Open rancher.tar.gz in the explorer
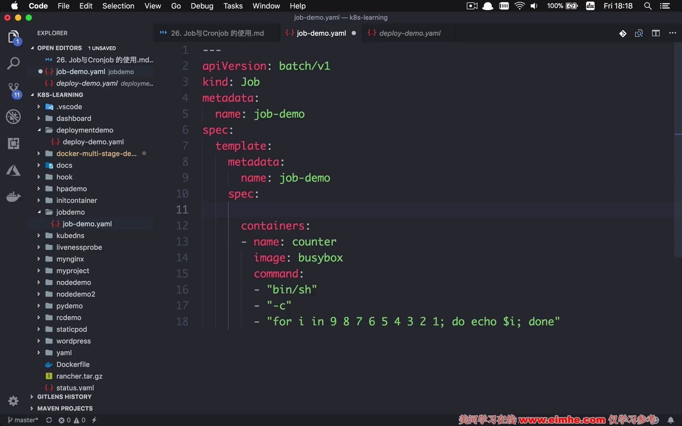Viewport: 682px width, 426px height. 79,376
